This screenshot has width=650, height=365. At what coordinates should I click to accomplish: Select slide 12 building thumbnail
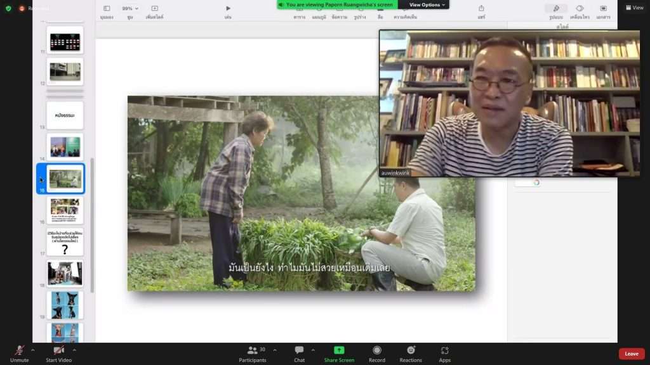click(65, 71)
